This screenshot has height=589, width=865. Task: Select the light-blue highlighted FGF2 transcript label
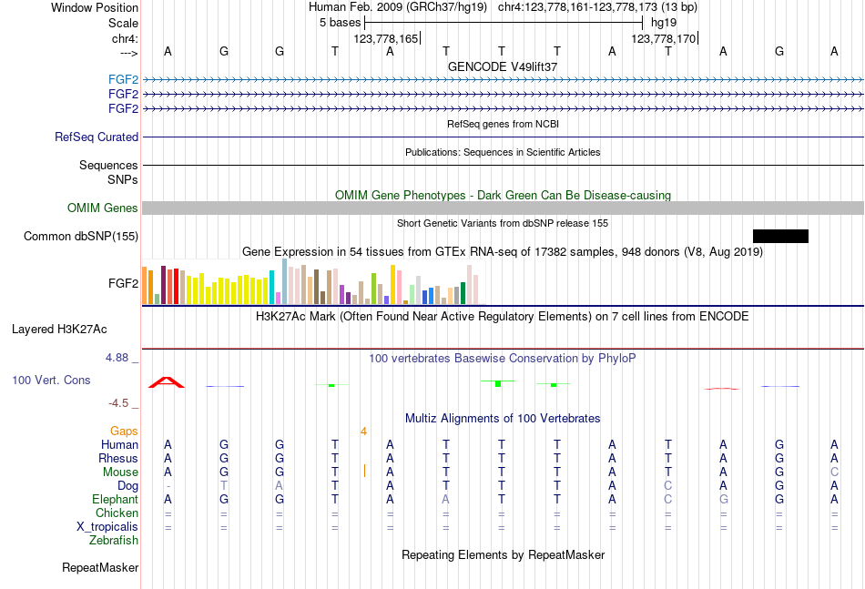point(123,79)
